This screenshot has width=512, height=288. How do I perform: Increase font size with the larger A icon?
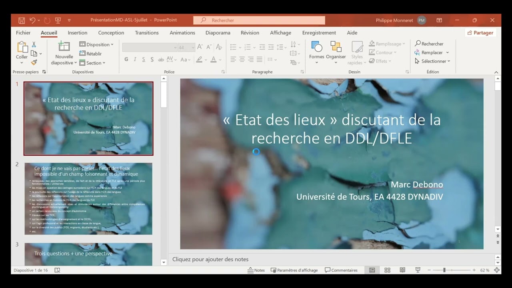pyautogui.click(x=200, y=47)
